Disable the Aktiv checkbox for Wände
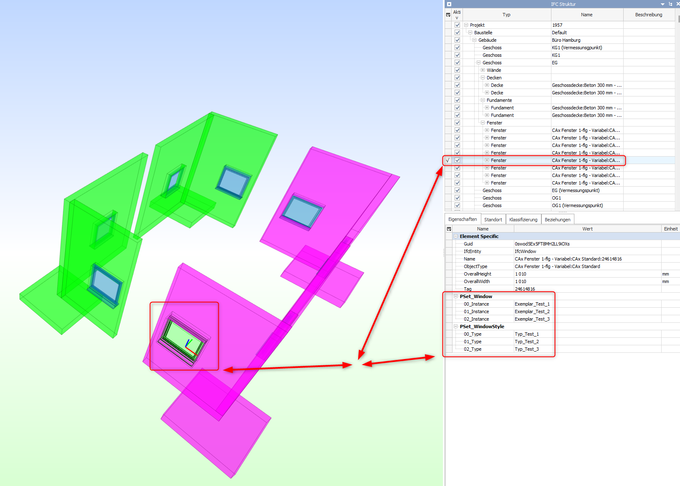The width and height of the screenshot is (680, 486). point(457,70)
